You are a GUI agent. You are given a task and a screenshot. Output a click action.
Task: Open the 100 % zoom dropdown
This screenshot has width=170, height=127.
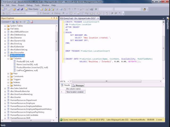point(68,81)
